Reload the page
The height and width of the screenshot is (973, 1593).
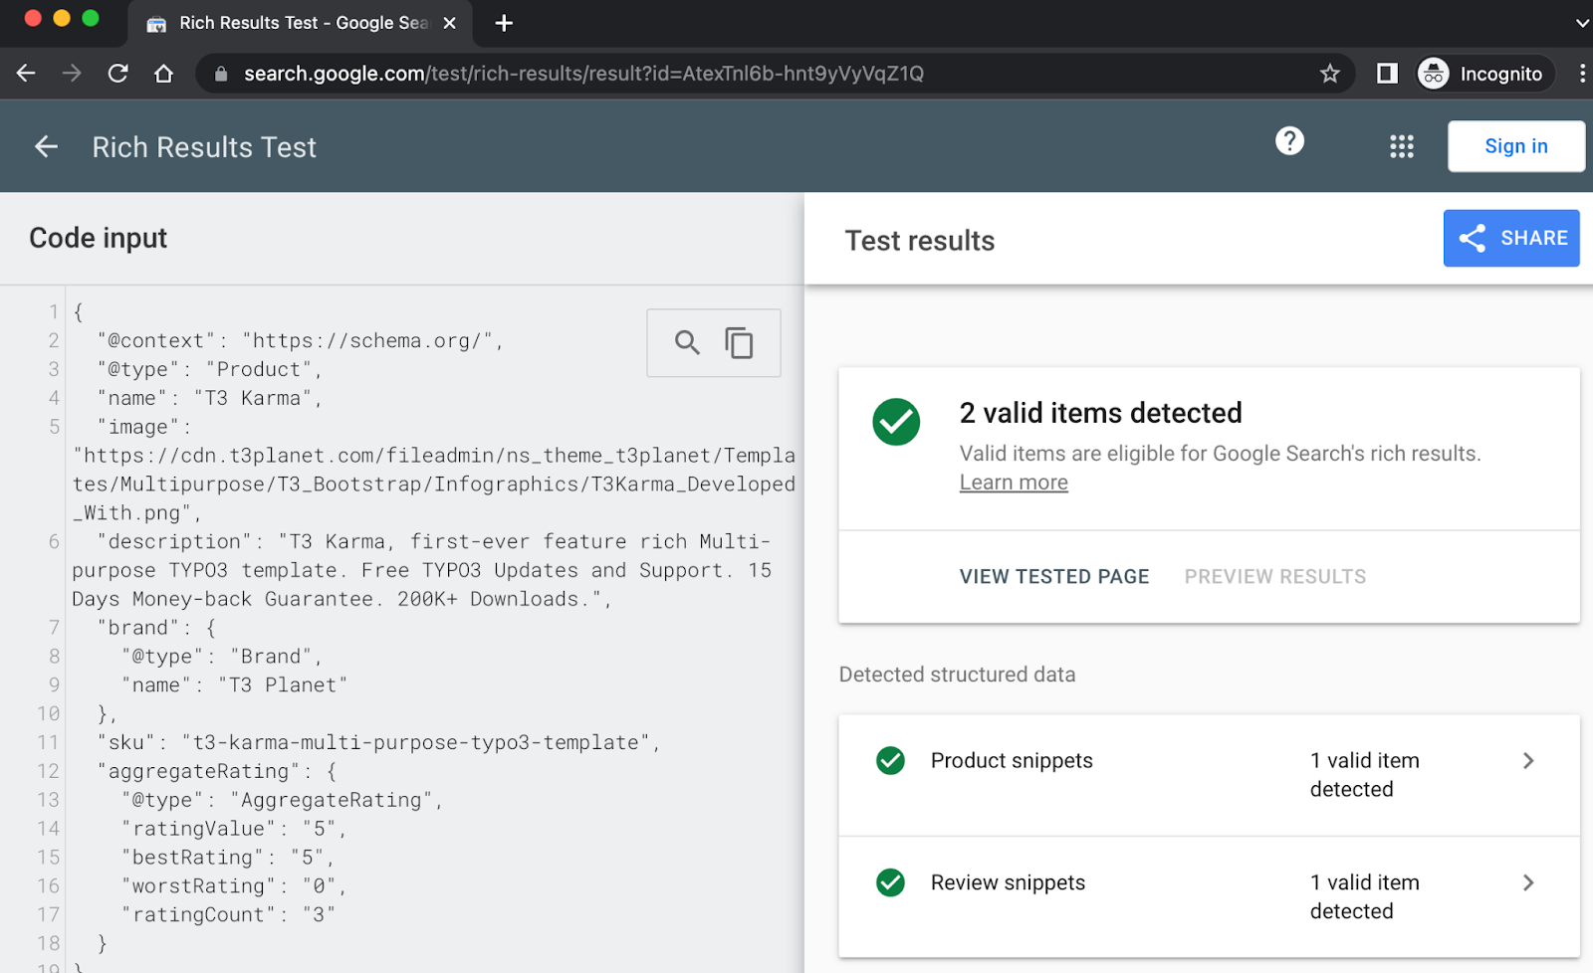117,73
